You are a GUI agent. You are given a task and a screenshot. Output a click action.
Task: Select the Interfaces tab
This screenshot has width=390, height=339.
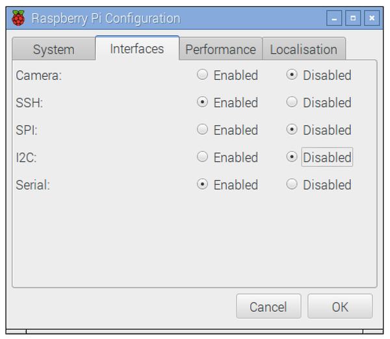click(x=136, y=49)
